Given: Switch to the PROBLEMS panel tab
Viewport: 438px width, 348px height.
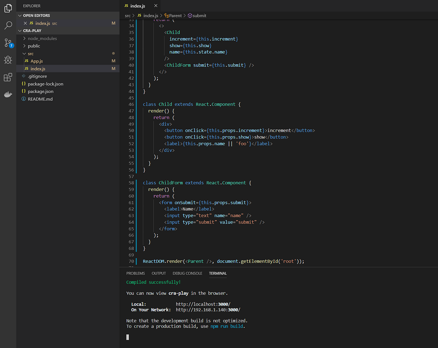Looking at the screenshot, I should click(x=135, y=273).
